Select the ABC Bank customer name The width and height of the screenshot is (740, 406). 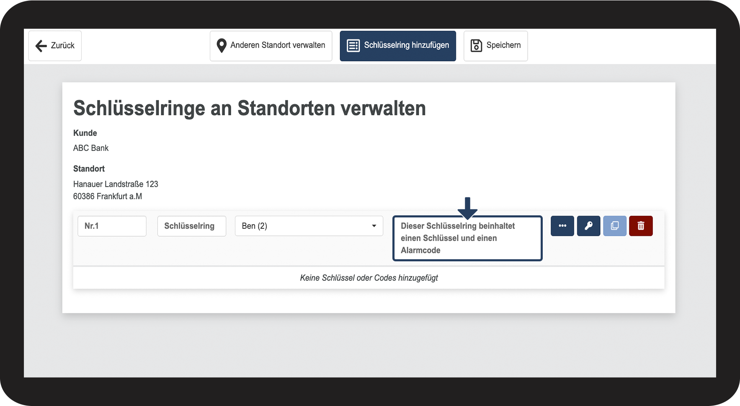90,148
